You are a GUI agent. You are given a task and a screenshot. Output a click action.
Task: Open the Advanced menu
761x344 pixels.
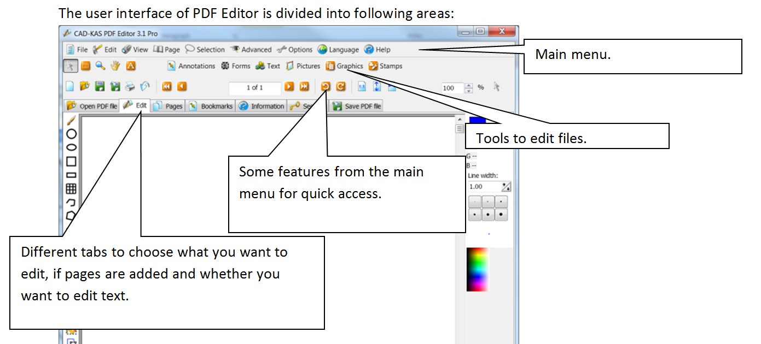(x=251, y=50)
